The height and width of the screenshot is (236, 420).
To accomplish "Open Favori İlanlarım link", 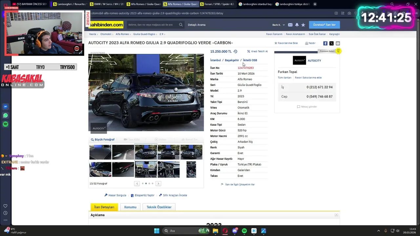I will pyautogui.click(x=274, y=34).
